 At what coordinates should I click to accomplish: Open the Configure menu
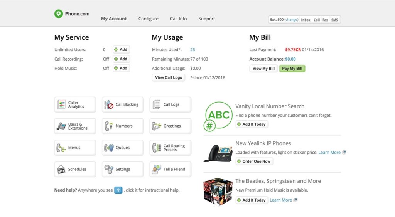click(149, 19)
